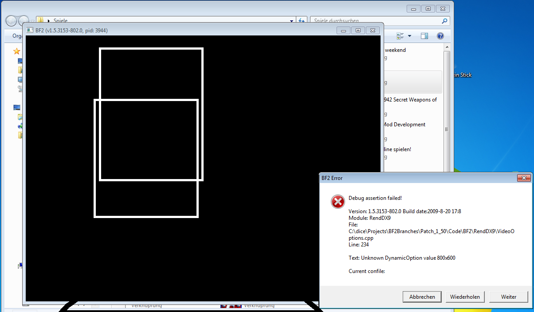The image size is (534, 312).
Task: Select the 'Mod Development' item in Explorer
Action: tap(404, 125)
